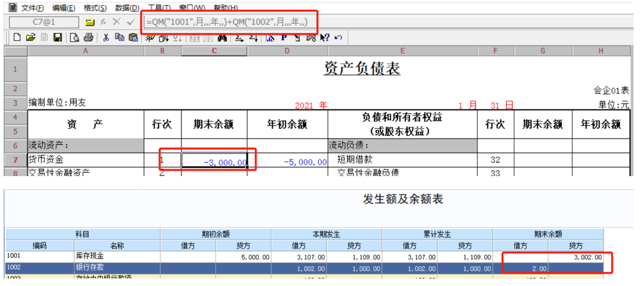Click the red 2021 年 date cell
641x286 pixels.
pyautogui.click(x=311, y=105)
